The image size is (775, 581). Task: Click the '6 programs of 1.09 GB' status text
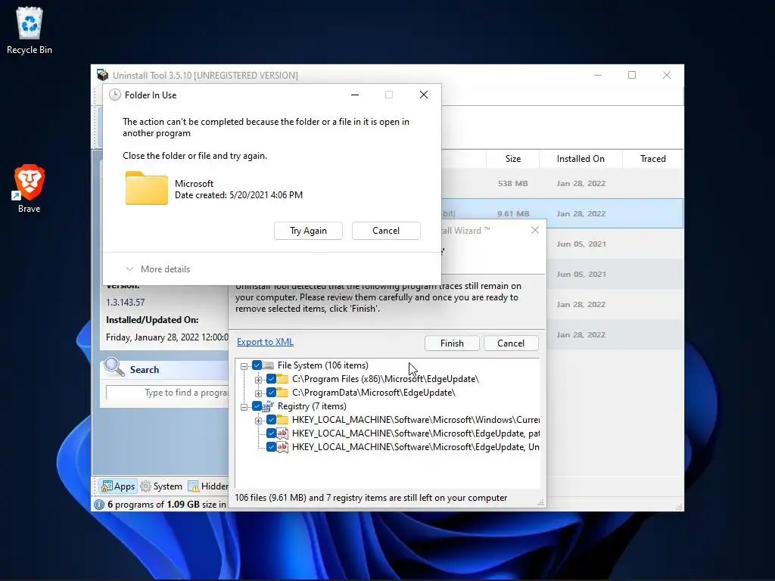(x=167, y=505)
